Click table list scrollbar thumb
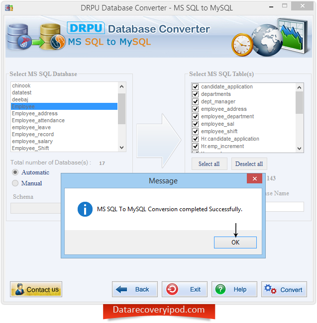Viewport: 317px width, 323px height. (x=299, y=102)
